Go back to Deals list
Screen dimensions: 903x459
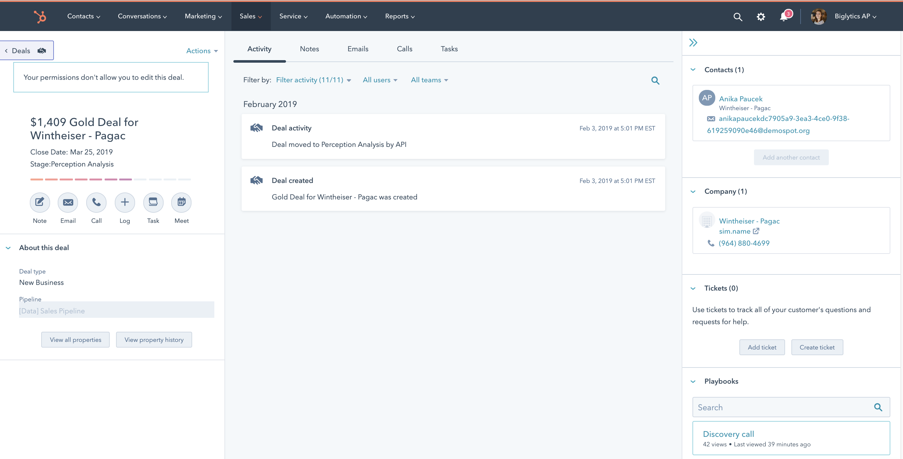pyautogui.click(x=26, y=50)
